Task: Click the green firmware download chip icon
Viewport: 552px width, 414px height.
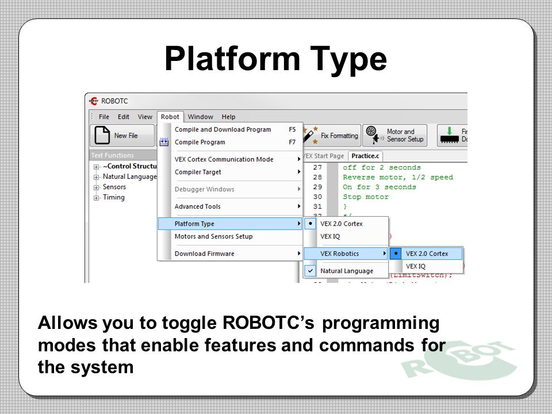Action: tap(449, 135)
